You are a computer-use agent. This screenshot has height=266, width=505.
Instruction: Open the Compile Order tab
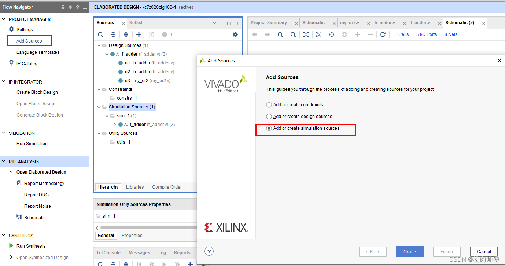coord(167,187)
